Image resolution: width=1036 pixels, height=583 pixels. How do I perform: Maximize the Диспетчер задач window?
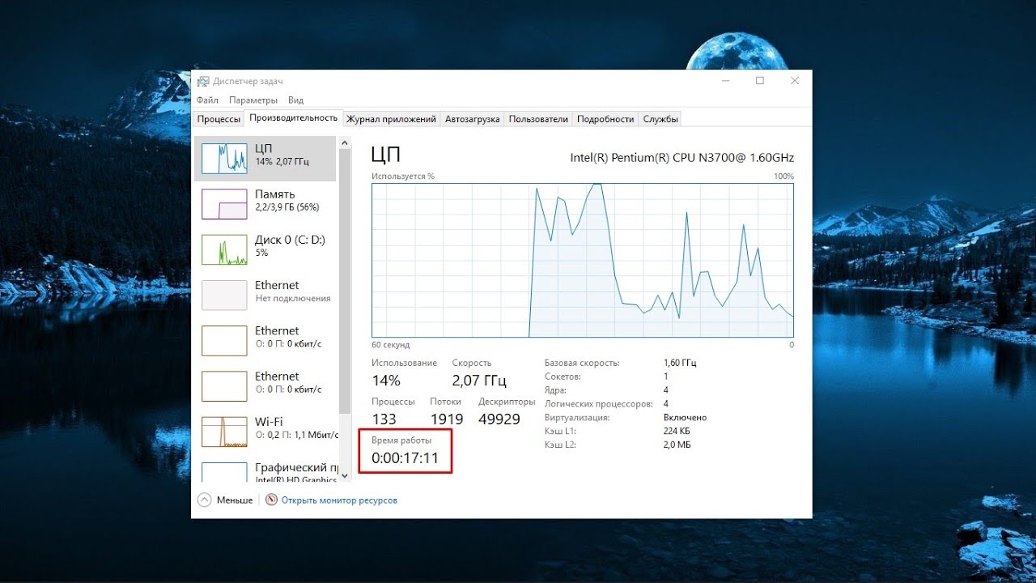point(760,81)
